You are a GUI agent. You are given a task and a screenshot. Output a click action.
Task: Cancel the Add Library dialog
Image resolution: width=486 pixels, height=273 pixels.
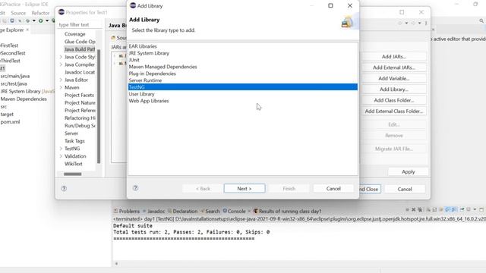coord(333,189)
